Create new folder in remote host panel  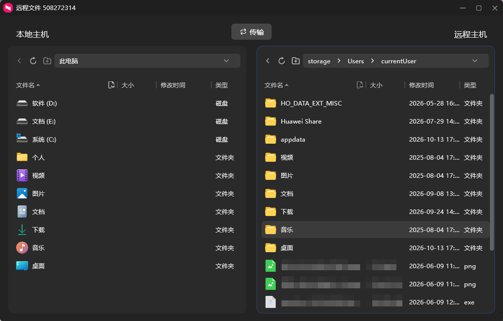click(296, 61)
